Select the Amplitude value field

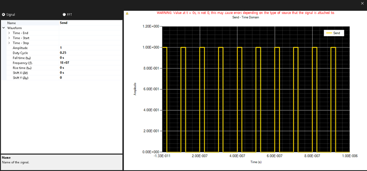[x=90, y=48]
